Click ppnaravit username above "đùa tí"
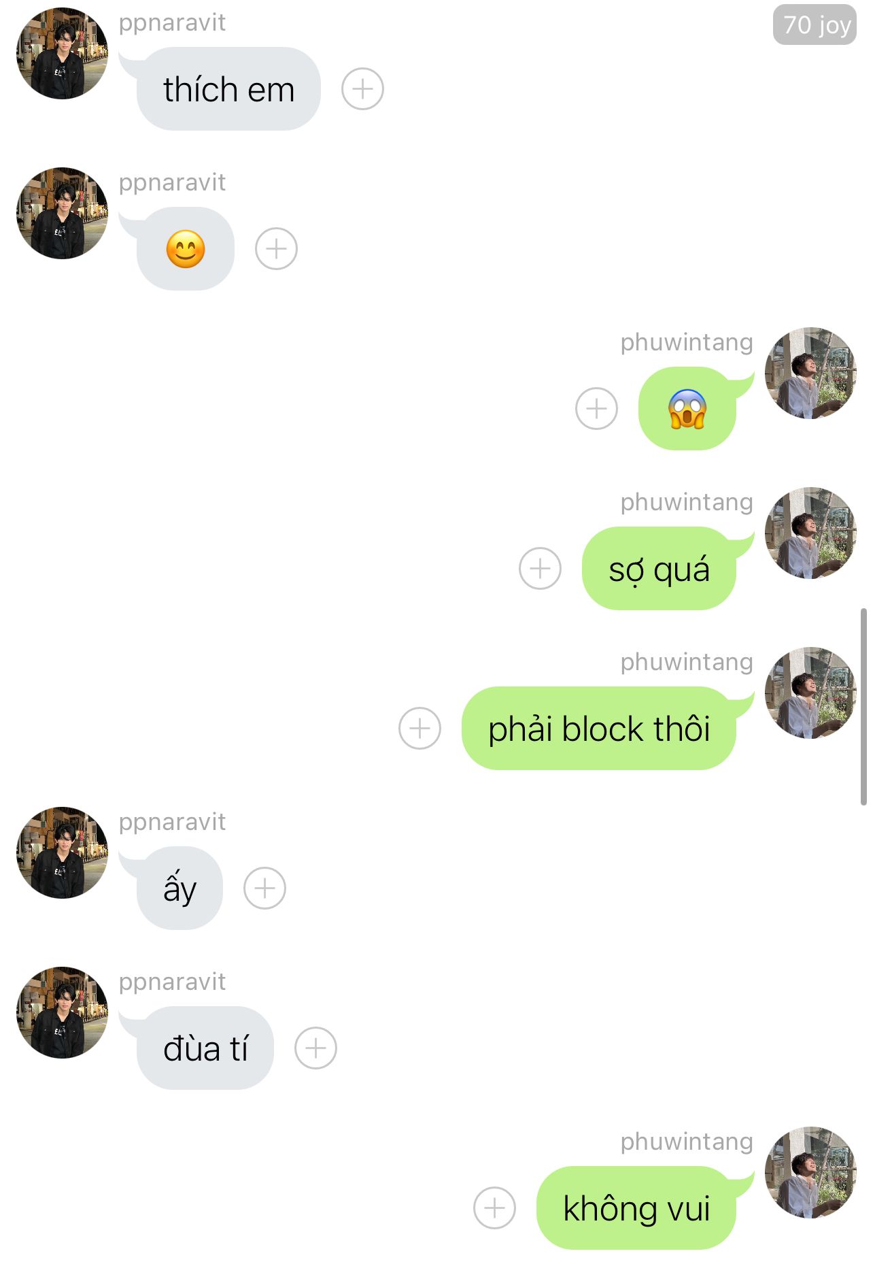The width and height of the screenshot is (873, 1262). click(x=172, y=982)
